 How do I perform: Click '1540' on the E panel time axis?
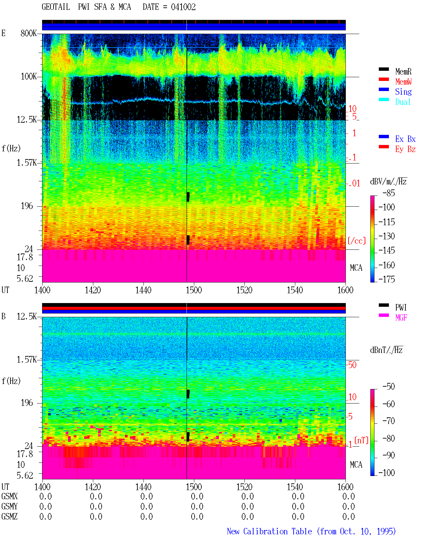click(x=295, y=290)
